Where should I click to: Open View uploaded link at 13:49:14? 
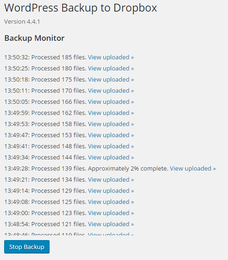[111, 190]
